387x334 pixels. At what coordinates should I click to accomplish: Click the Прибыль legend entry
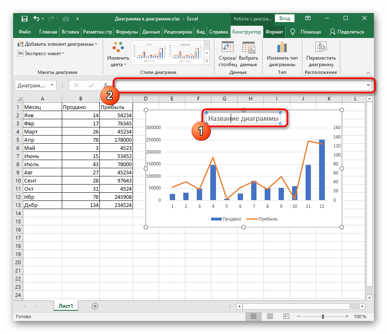(262, 219)
